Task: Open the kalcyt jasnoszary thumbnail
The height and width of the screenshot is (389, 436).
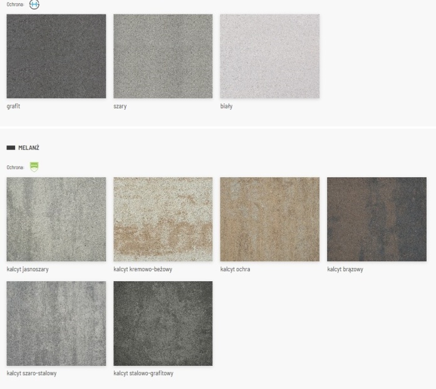Action: [x=56, y=219]
